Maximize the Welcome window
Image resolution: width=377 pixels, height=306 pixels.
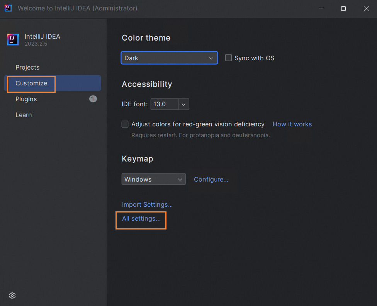click(343, 8)
